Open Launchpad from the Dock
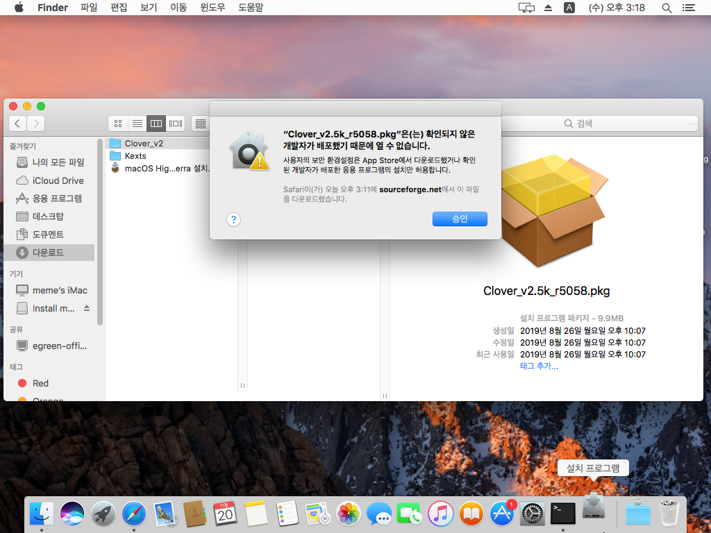 point(103,514)
